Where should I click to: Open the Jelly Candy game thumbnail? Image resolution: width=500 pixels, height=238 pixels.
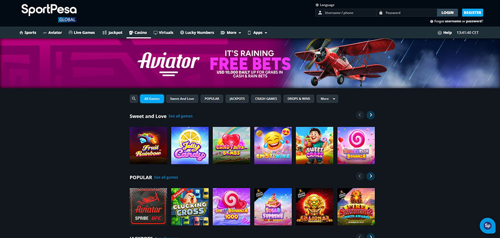coord(189,145)
